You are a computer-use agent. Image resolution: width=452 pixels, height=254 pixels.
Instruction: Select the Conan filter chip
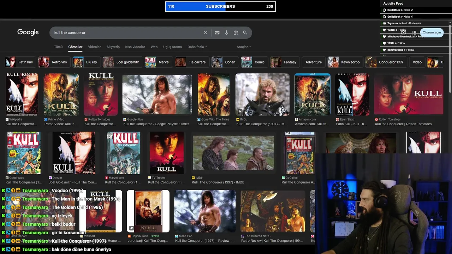[x=224, y=62]
